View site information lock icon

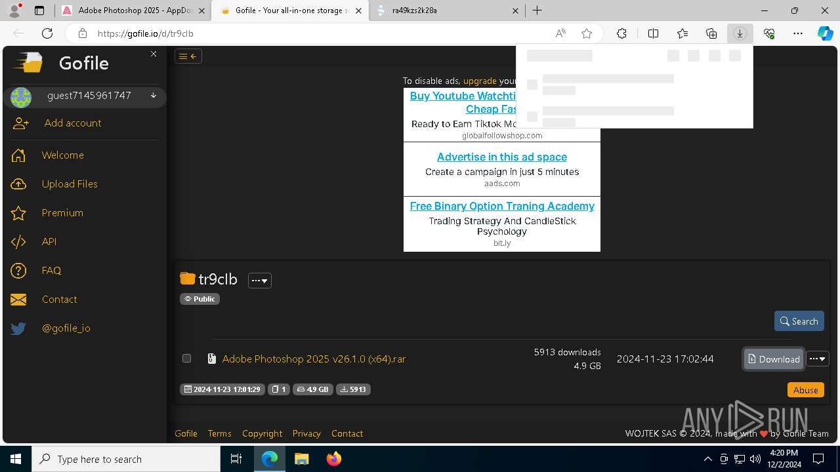(82, 33)
